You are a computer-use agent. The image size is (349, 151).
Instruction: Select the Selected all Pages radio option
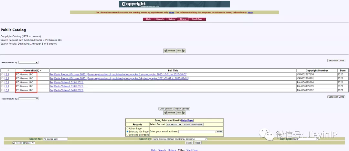(127, 135)
